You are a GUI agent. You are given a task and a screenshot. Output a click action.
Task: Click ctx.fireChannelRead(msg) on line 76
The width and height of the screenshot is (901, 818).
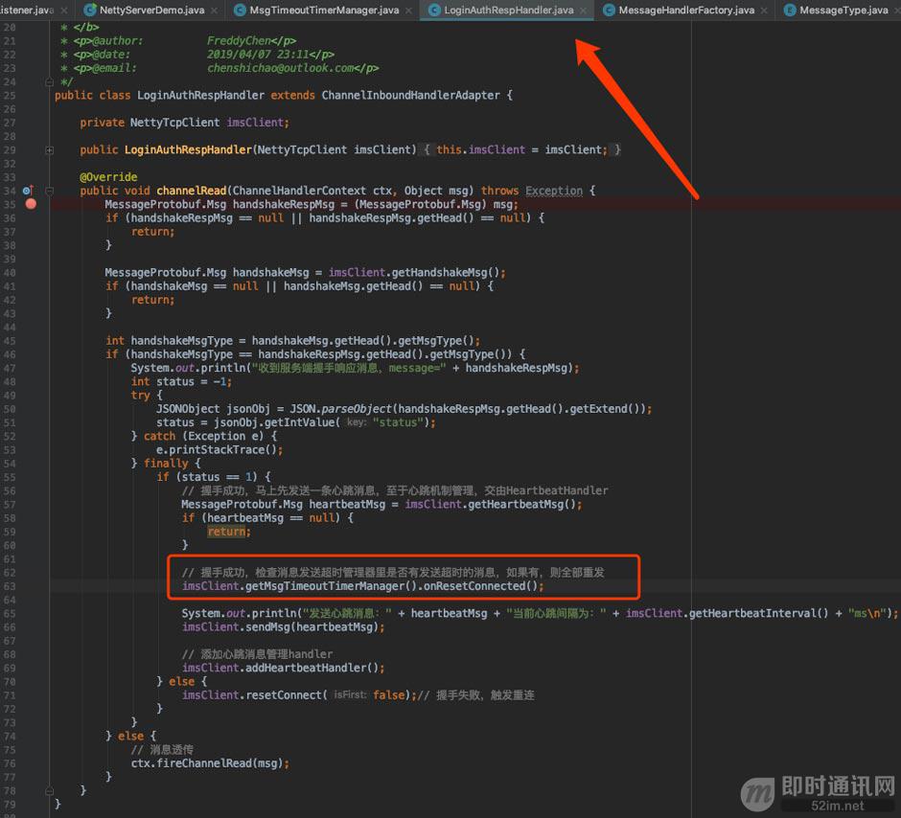pyautogui.click(x=207, y=763)
